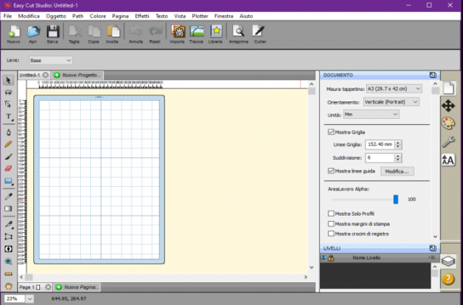Click the Cutter toolbar icon
The height and width of the screenshot is (305, 463).
click(259, 34)
